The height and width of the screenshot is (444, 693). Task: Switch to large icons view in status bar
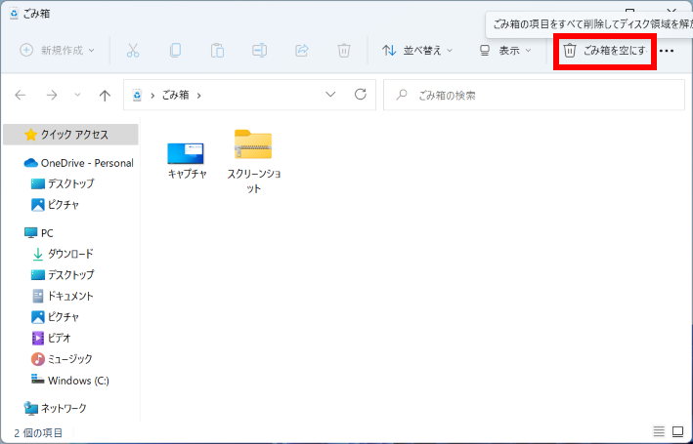[x=677, y=431]
